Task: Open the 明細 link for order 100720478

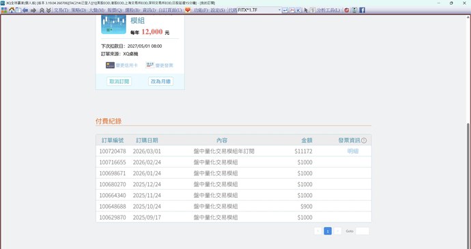Action: tap(353, 151)
